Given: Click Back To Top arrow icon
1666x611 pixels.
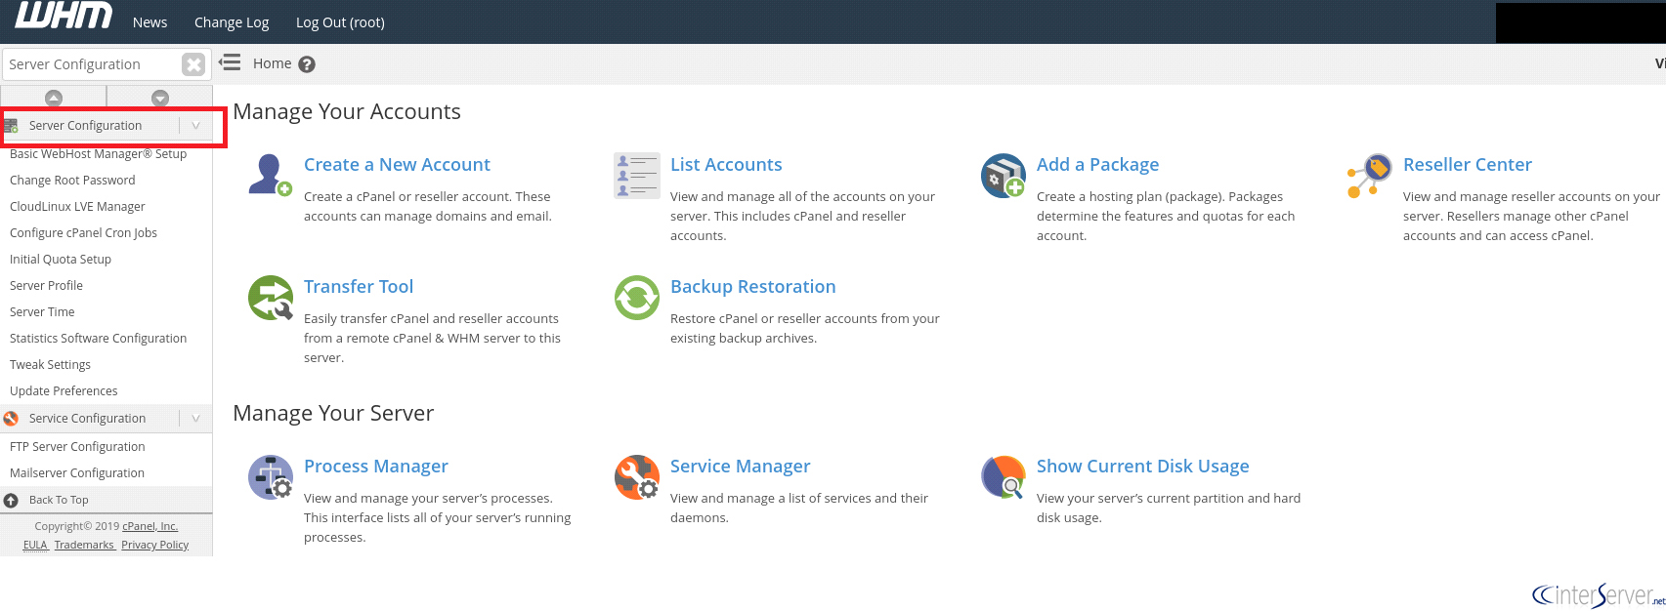Looking at the screenshot, I should coord(12,501).
